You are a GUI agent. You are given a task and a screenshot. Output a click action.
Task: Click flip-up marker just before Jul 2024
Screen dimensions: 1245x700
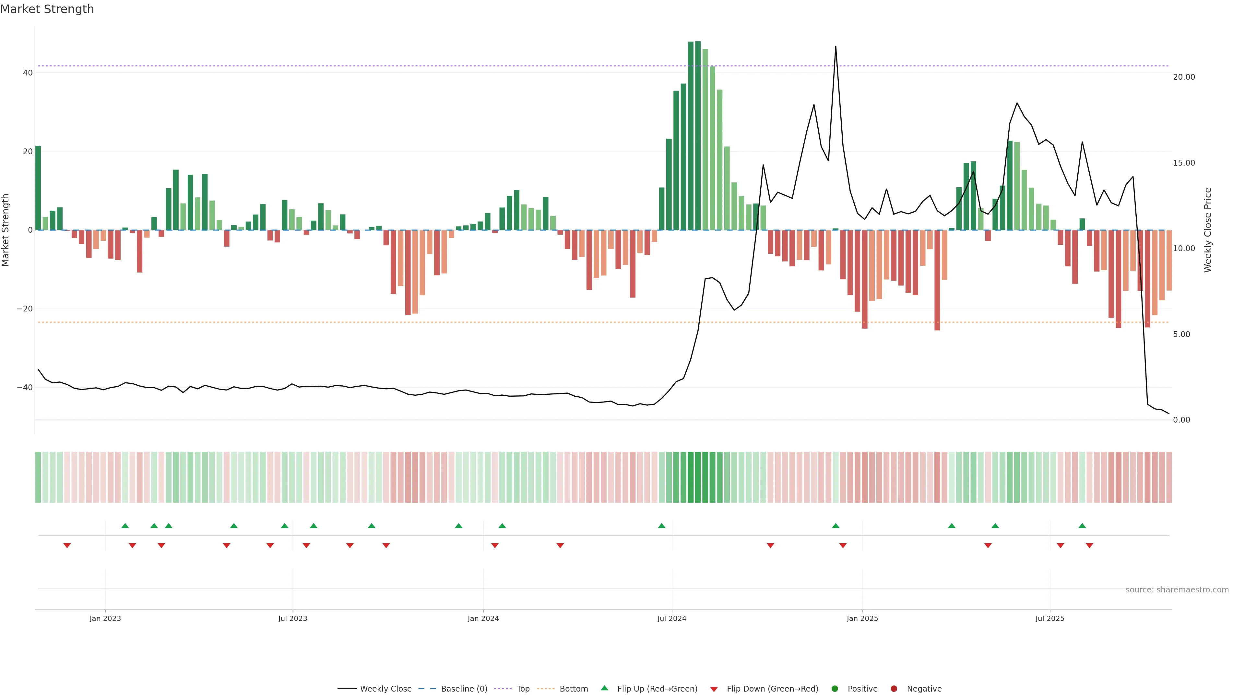662,526
